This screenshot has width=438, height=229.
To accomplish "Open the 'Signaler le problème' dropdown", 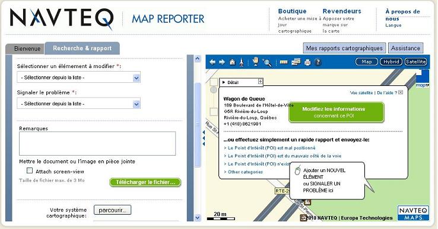I will tap(78, 104).
